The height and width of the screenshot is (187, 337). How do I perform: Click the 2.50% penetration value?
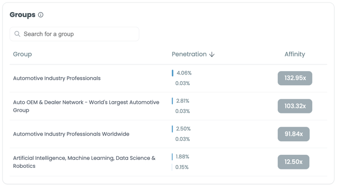(x=183, y=129)
